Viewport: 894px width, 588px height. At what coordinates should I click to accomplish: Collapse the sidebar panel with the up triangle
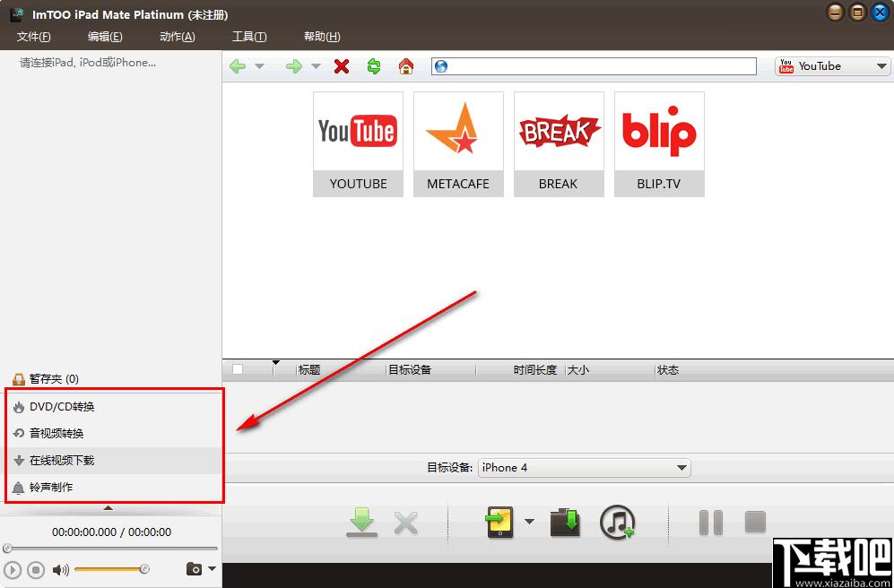click(108, 507)
